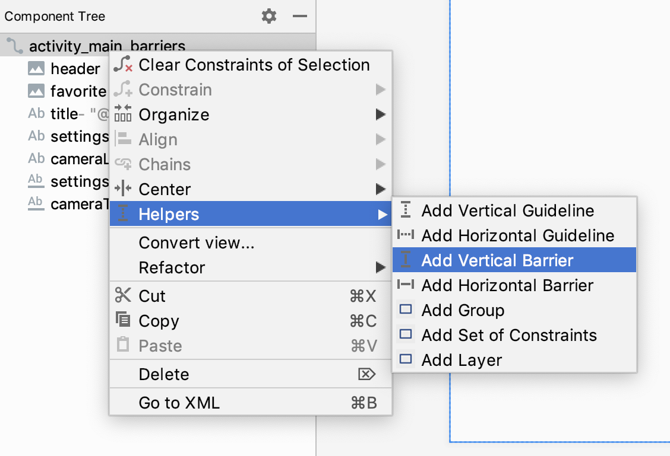This screenshot has height=456, width=670.
Task: Click the Add Horizontal Barrier icon
Action: pos(406,285)
